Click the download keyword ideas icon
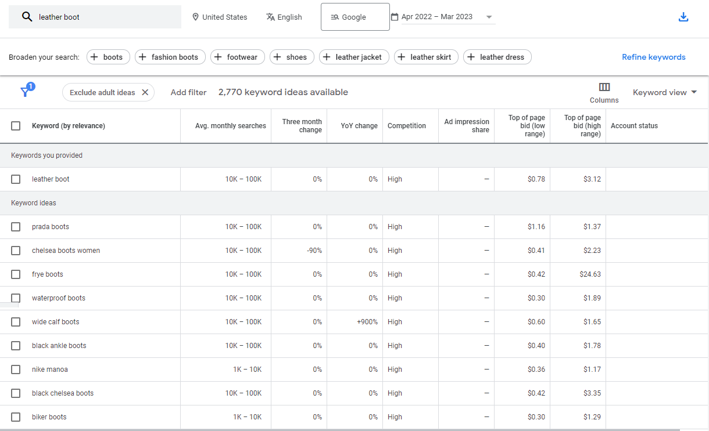The height and width of the screenshot is (431, 709). [x=683, y=17]
